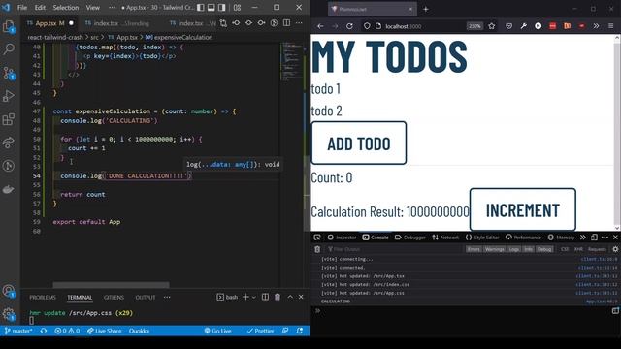Toggle the primary sidebar in VS Code
621x349 pixels.
tap(201, 7)
